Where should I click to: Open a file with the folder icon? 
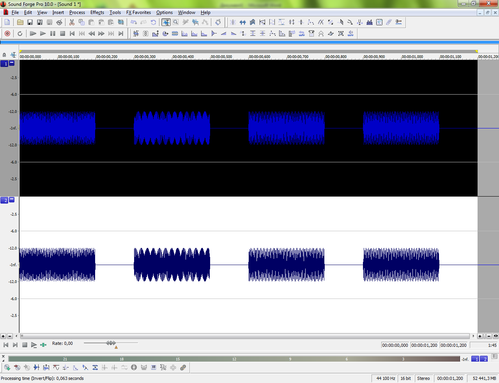click(x=20, y=22)
